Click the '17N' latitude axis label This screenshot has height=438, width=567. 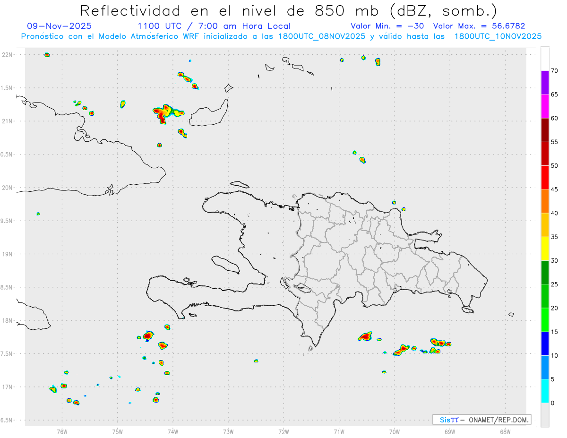[8, 387]
